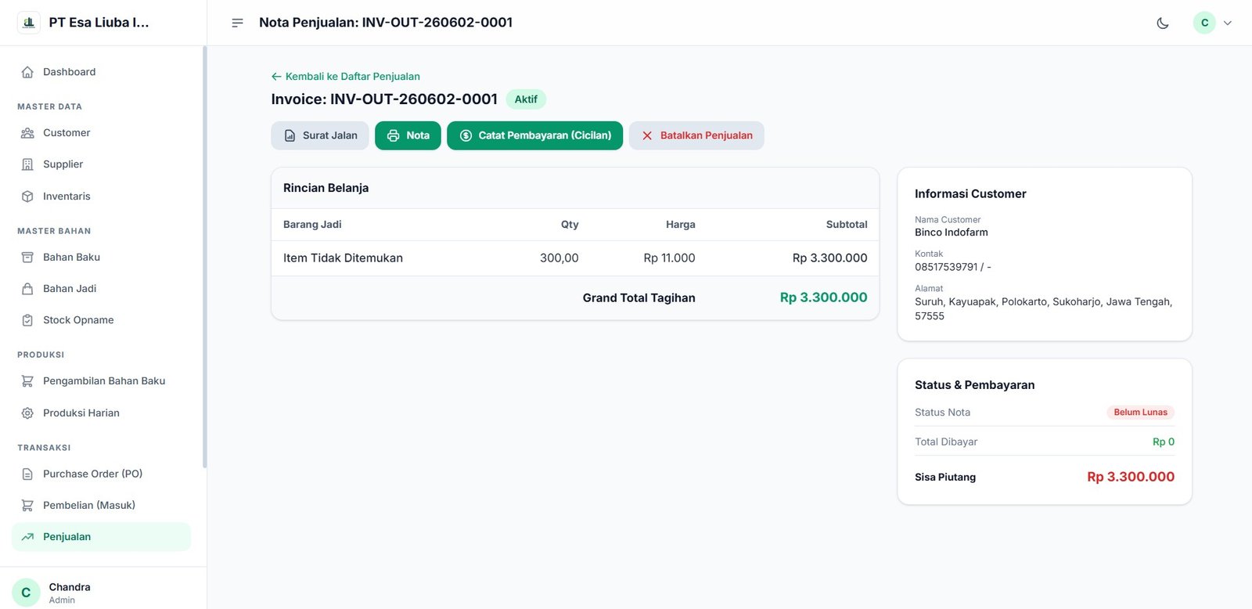Click the 'Informasi Customer' card heading

pos(970,194)
